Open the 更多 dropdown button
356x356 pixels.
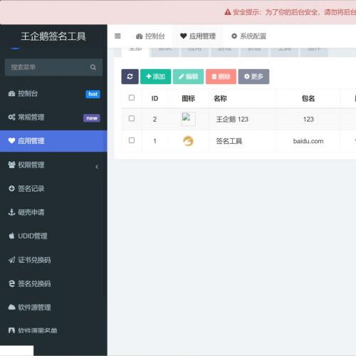coord(253,76)
